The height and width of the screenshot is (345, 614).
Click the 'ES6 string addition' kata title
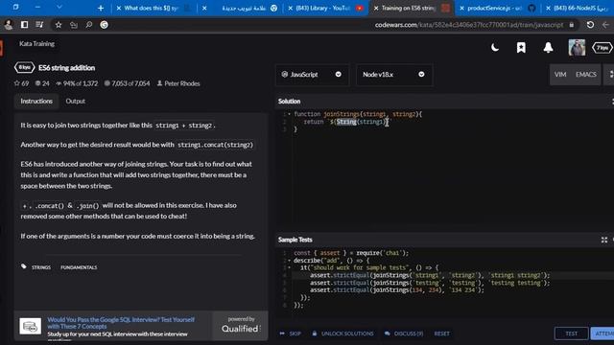[66, 68]
